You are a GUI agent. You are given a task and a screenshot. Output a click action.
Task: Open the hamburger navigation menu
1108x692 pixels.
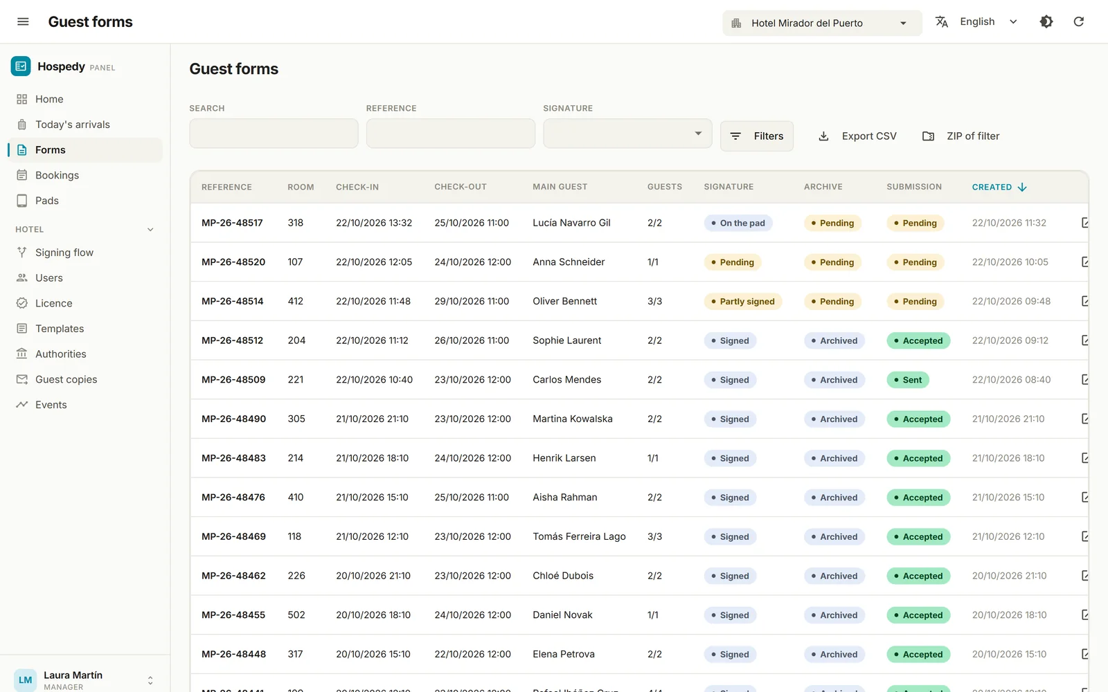(x=23, y=21)
